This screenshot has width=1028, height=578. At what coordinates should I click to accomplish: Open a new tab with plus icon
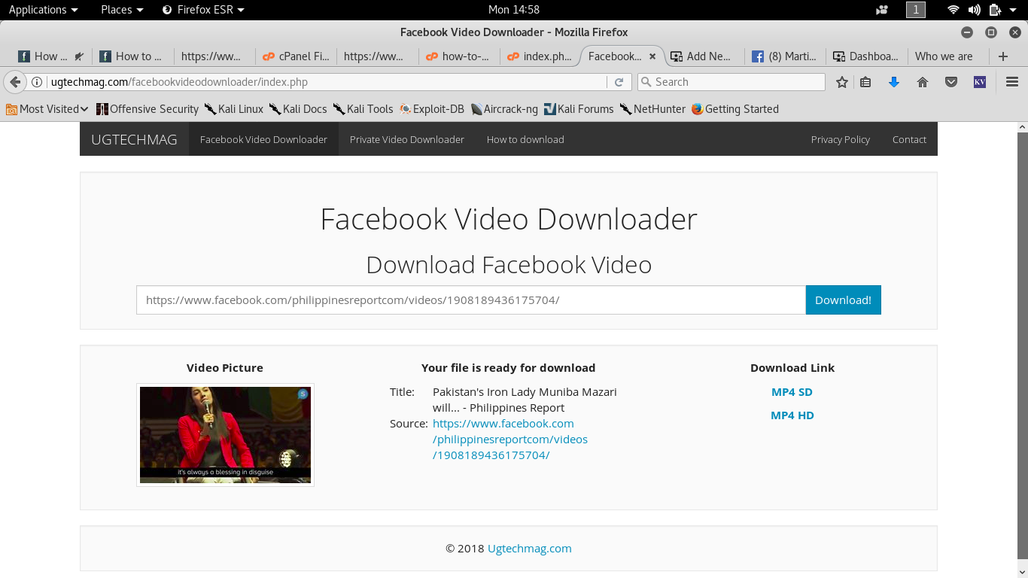click(1002, 56)
